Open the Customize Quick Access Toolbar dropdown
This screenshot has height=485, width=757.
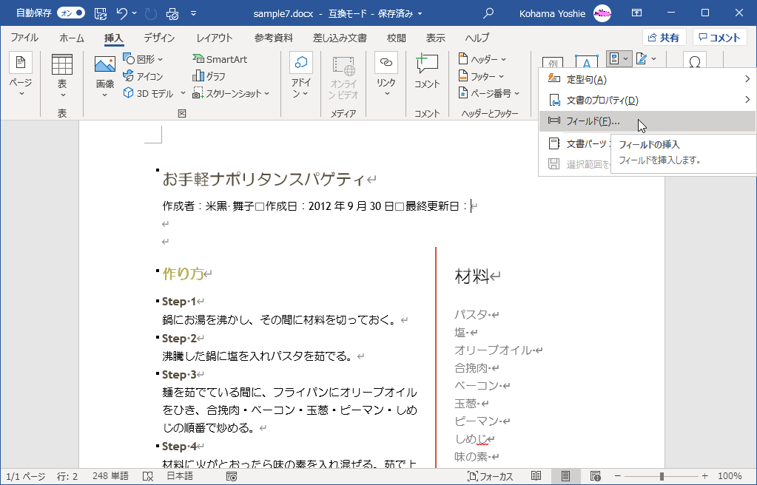(194, 13)
